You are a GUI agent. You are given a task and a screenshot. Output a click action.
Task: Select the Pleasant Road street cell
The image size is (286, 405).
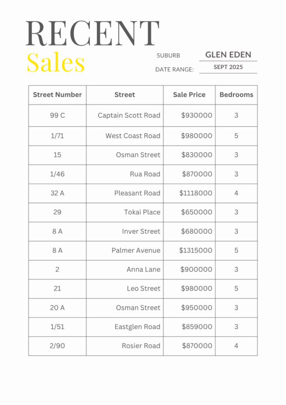pyautogui.click(x=137, y=193)
